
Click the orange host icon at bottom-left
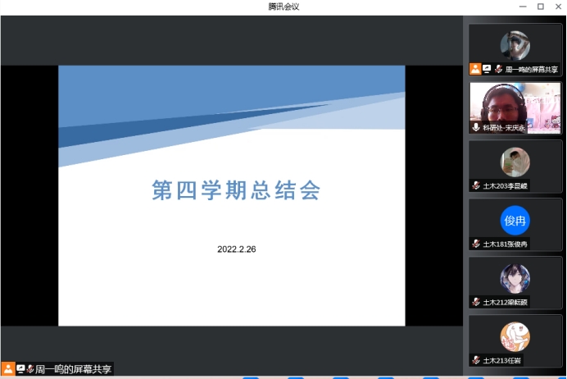click(8, 369)
